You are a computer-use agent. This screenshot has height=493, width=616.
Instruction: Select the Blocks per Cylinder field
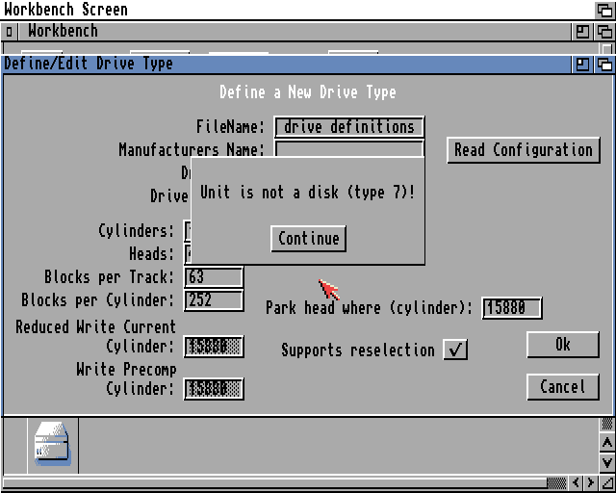(214, 300)
